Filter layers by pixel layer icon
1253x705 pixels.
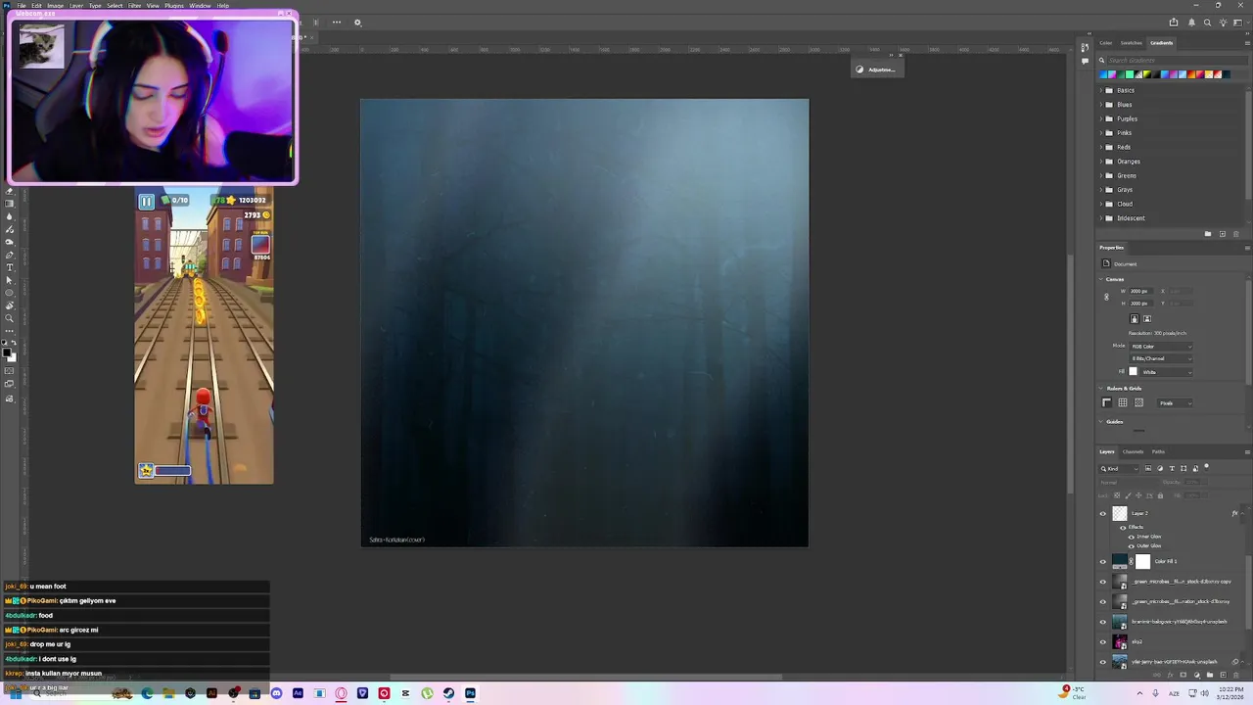point(1148,468)
